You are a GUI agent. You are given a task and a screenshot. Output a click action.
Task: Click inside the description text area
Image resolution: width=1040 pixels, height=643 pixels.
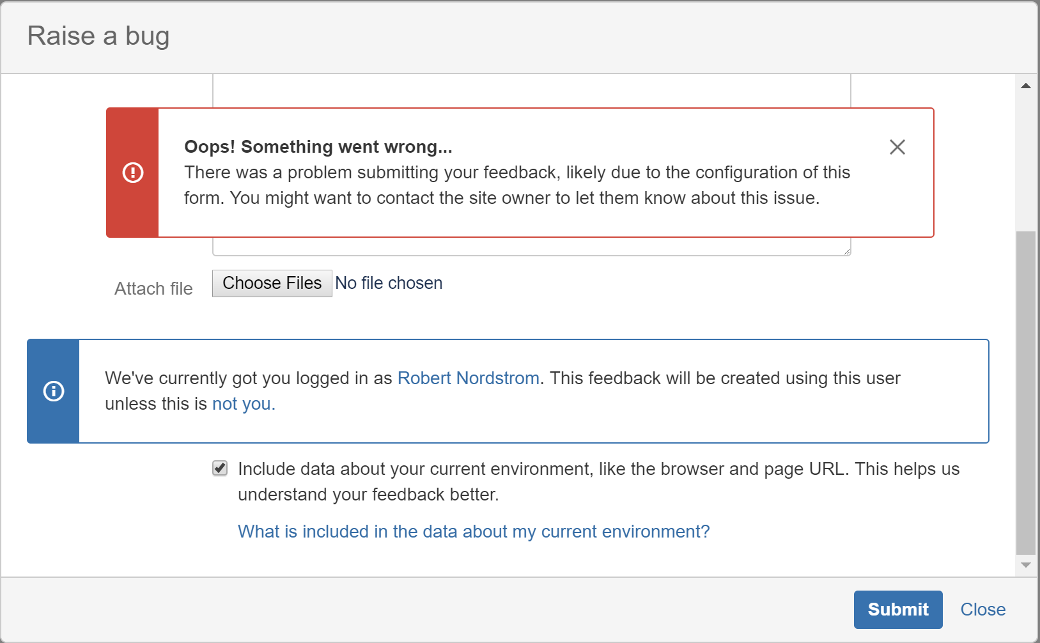click(x=531, y=90)
